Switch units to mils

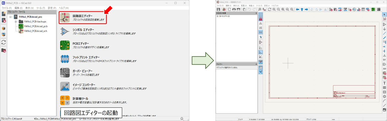261,27
